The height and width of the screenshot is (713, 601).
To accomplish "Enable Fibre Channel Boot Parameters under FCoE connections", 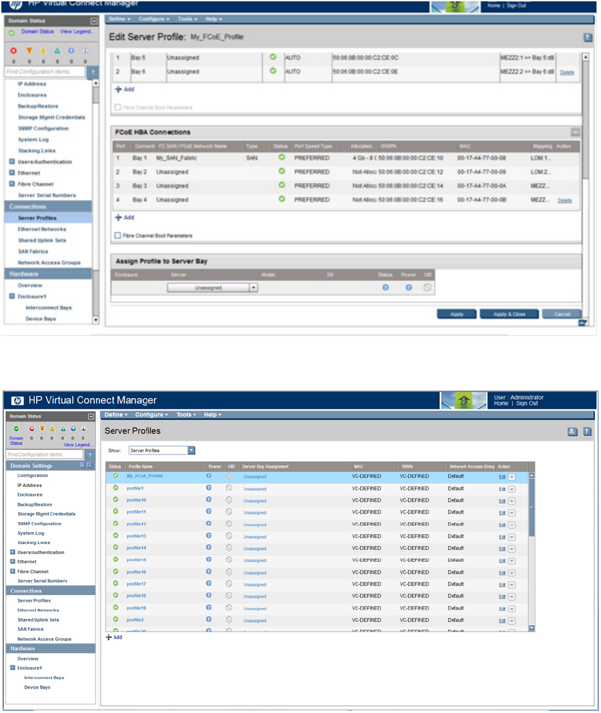I will tap(118, 235).
